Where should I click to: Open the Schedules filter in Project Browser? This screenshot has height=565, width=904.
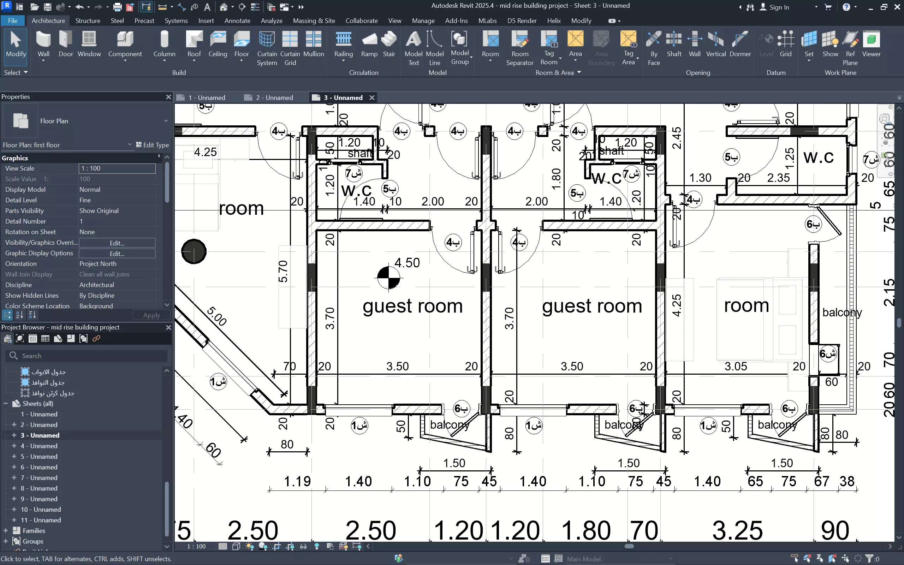pos(45,339)
